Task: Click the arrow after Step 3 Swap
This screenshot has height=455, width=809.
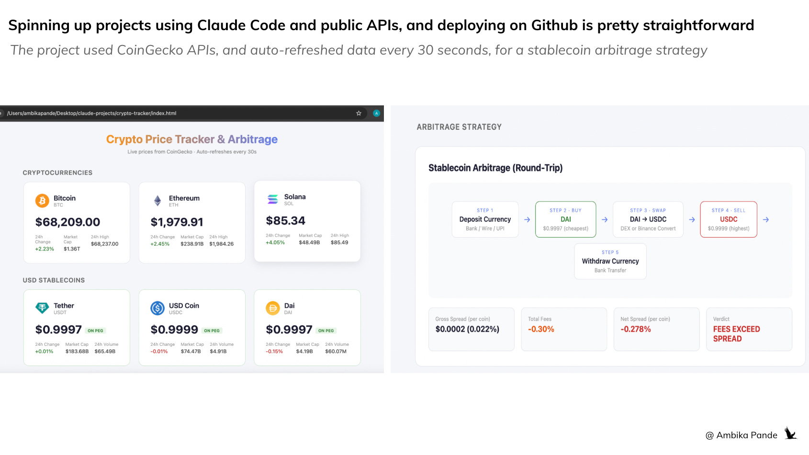Action: click(692, 219)
